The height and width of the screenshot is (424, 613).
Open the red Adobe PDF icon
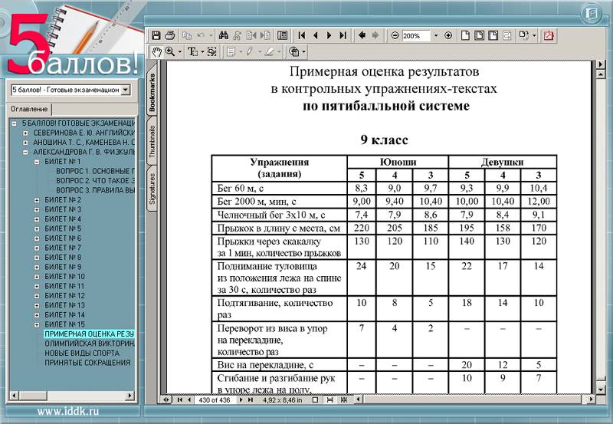[549, 35]
